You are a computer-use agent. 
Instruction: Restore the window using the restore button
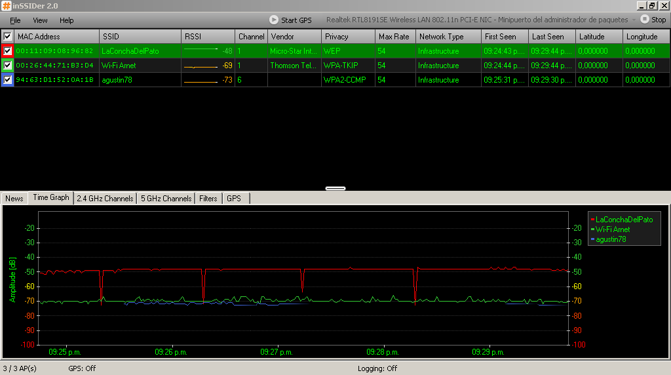[x=652, y=5]
